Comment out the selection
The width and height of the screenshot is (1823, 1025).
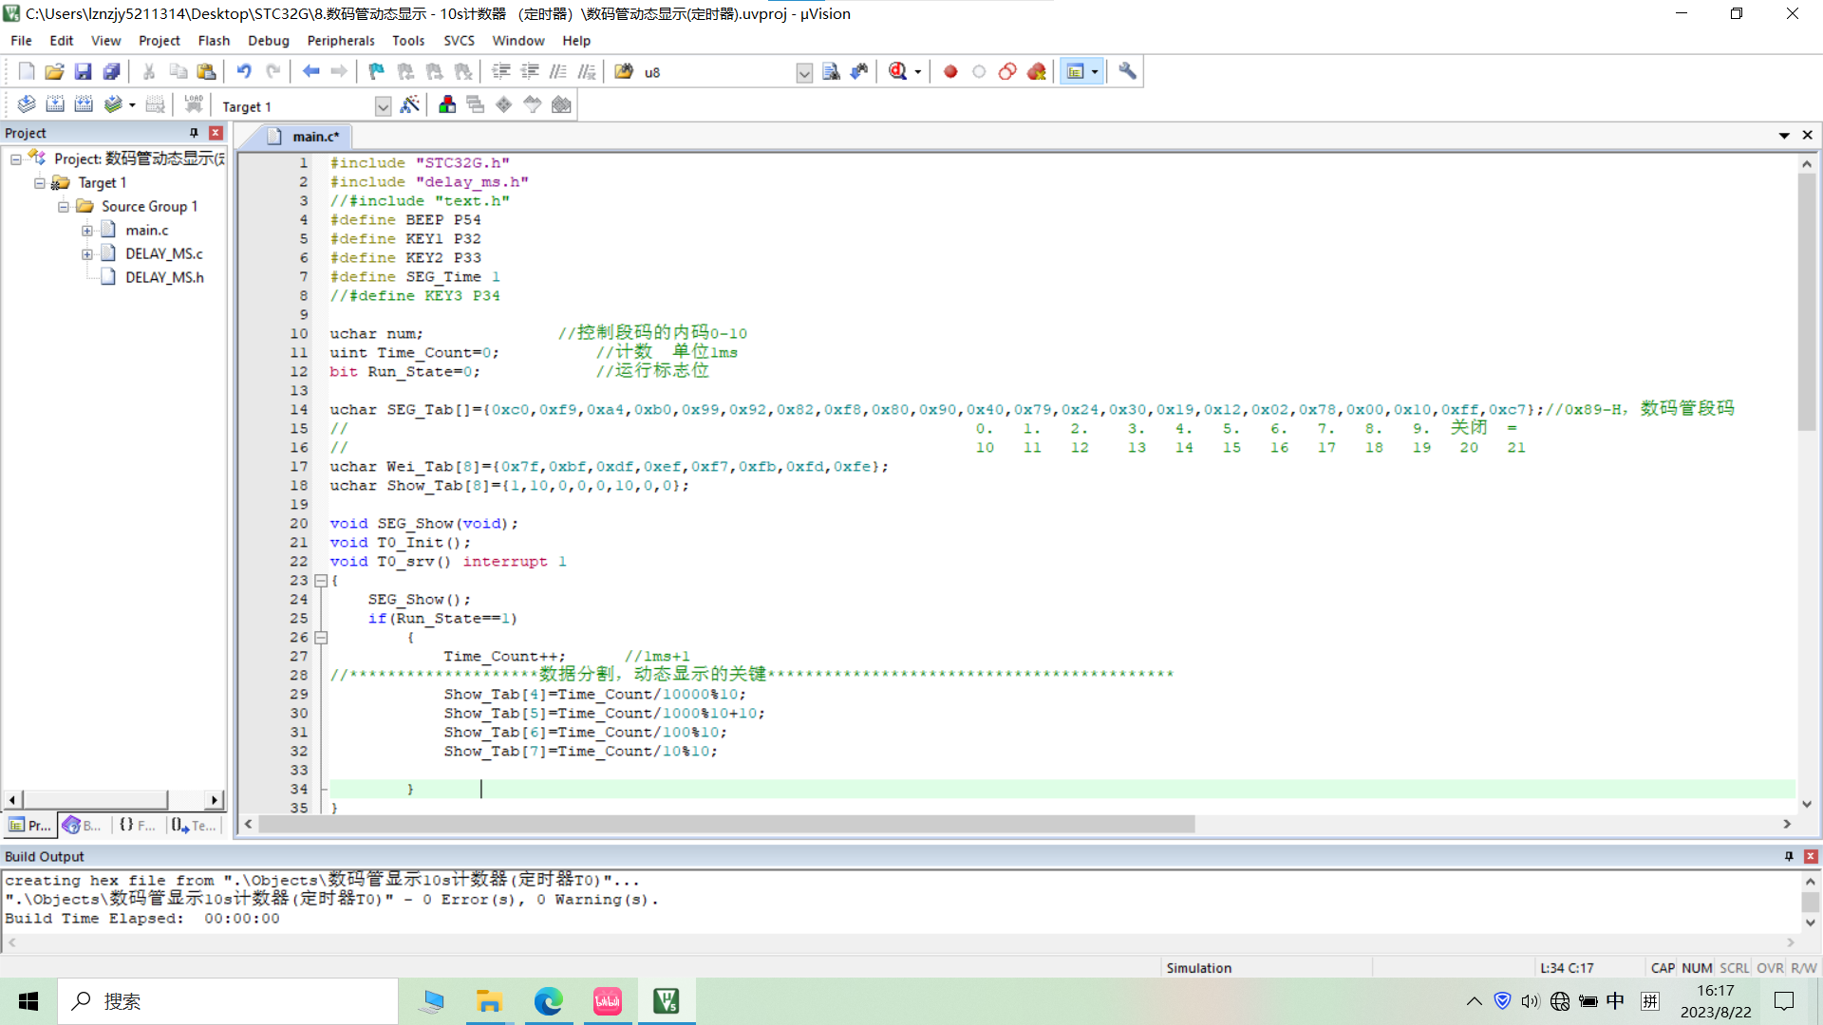pos(558,71)
